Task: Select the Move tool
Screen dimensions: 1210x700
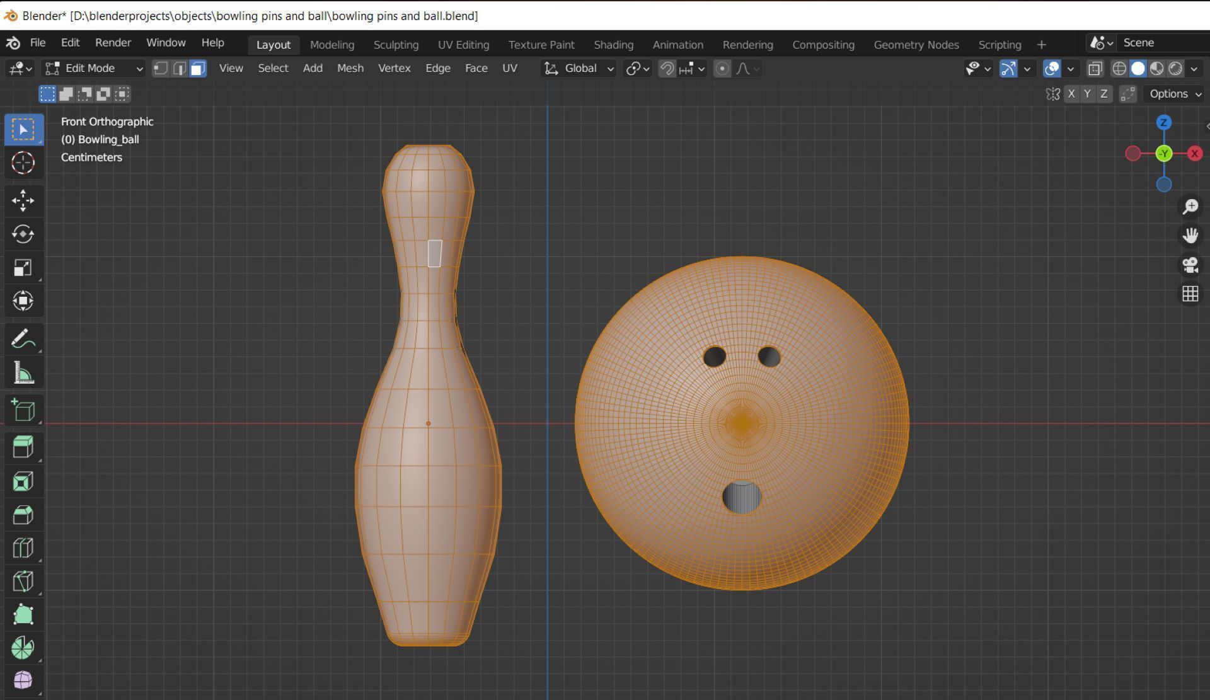Action: tap(23, 201)
